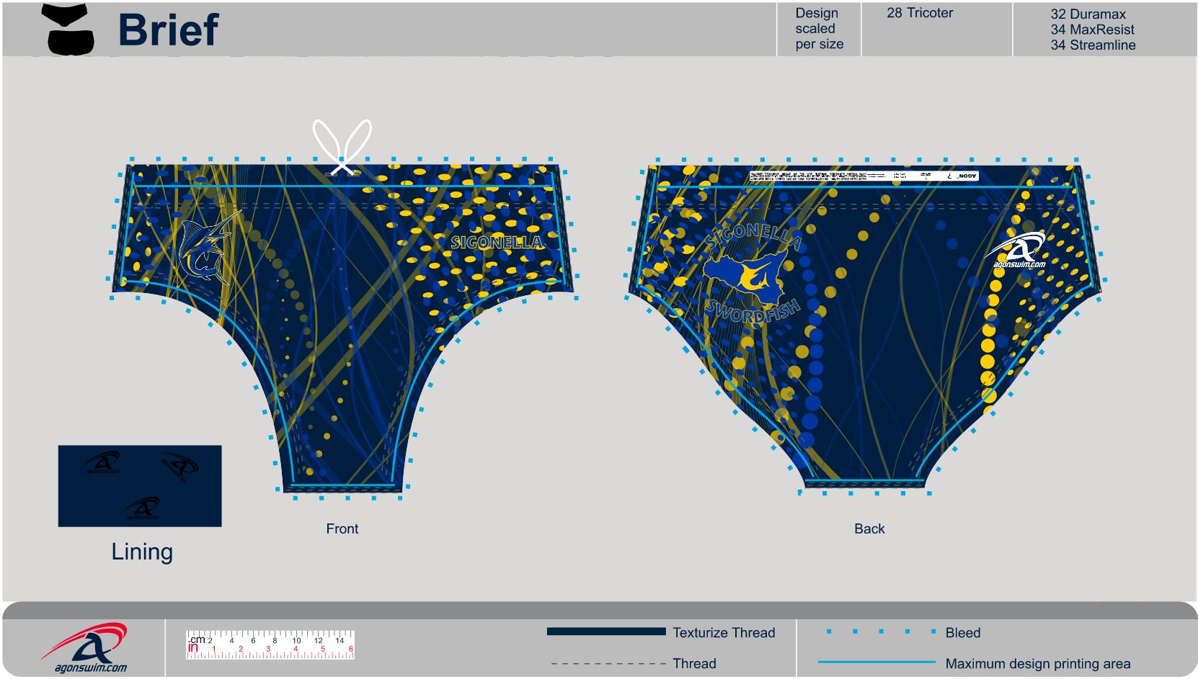Screen dimensions: 1198x679
Task: Click the dotted blue Bleed line sample
Action: click(881, 631)
